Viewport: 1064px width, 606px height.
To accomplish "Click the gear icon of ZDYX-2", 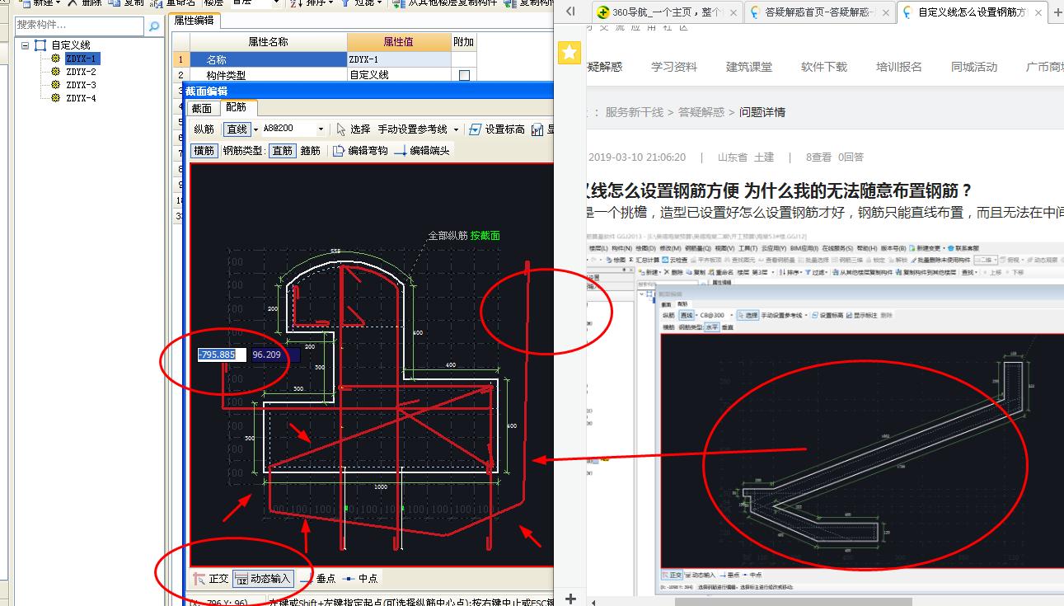I will (x=56, y=72).
